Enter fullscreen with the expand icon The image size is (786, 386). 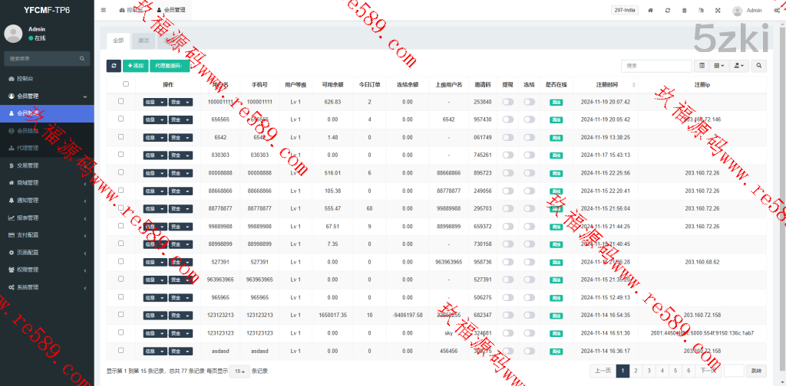pyautogui.click(x=718, y=11)
